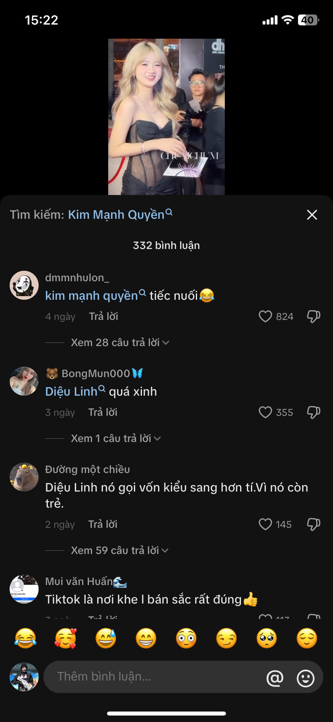
Task: Like BongMun000's comment
Action: click(265, 412)
